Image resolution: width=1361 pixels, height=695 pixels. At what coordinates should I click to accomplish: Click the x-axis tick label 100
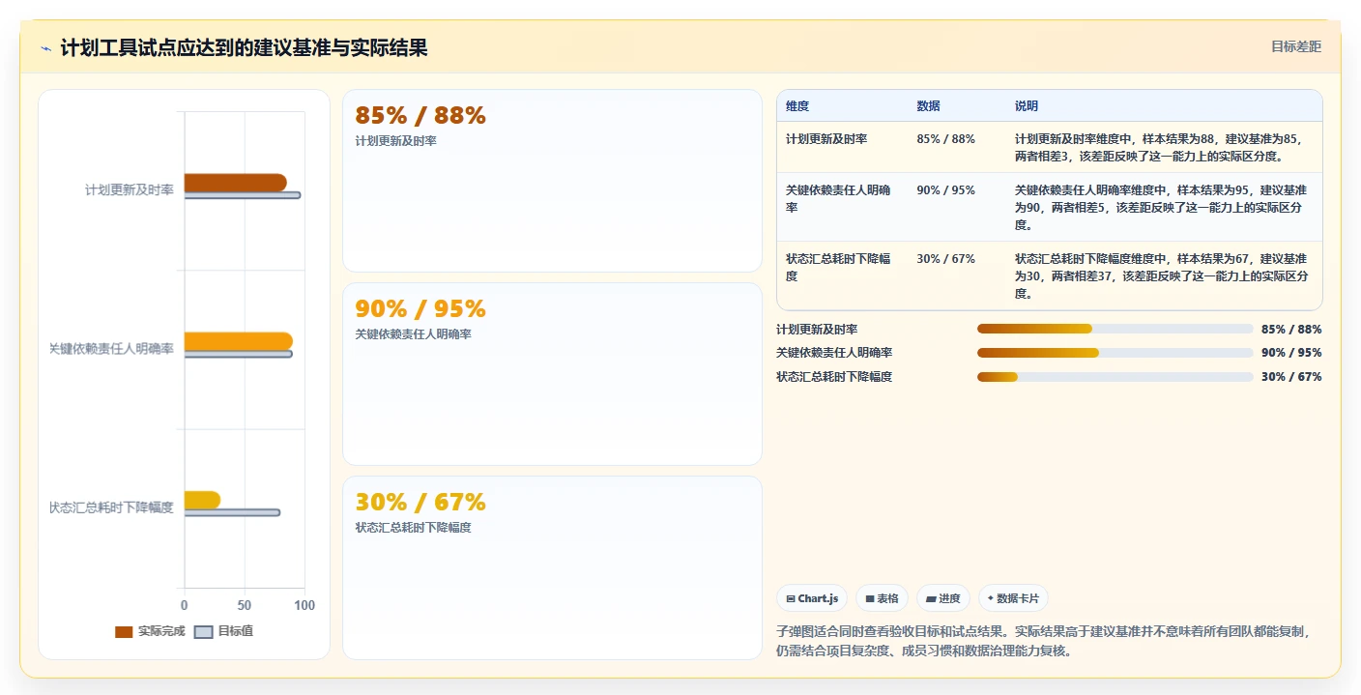pyautogui.click(x=304, y=606)
